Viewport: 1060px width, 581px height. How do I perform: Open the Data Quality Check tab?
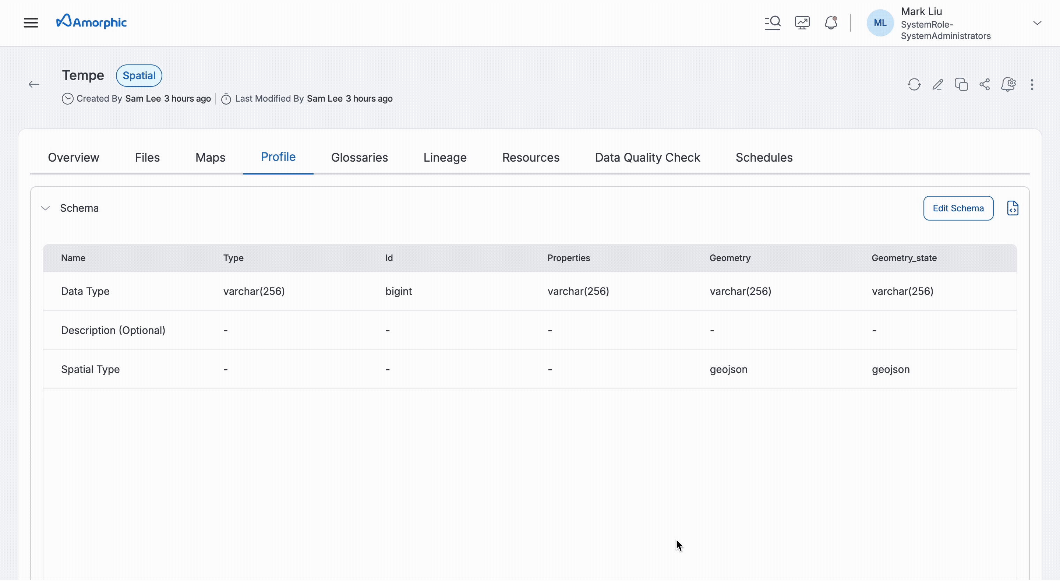click(x=647, y=158)
